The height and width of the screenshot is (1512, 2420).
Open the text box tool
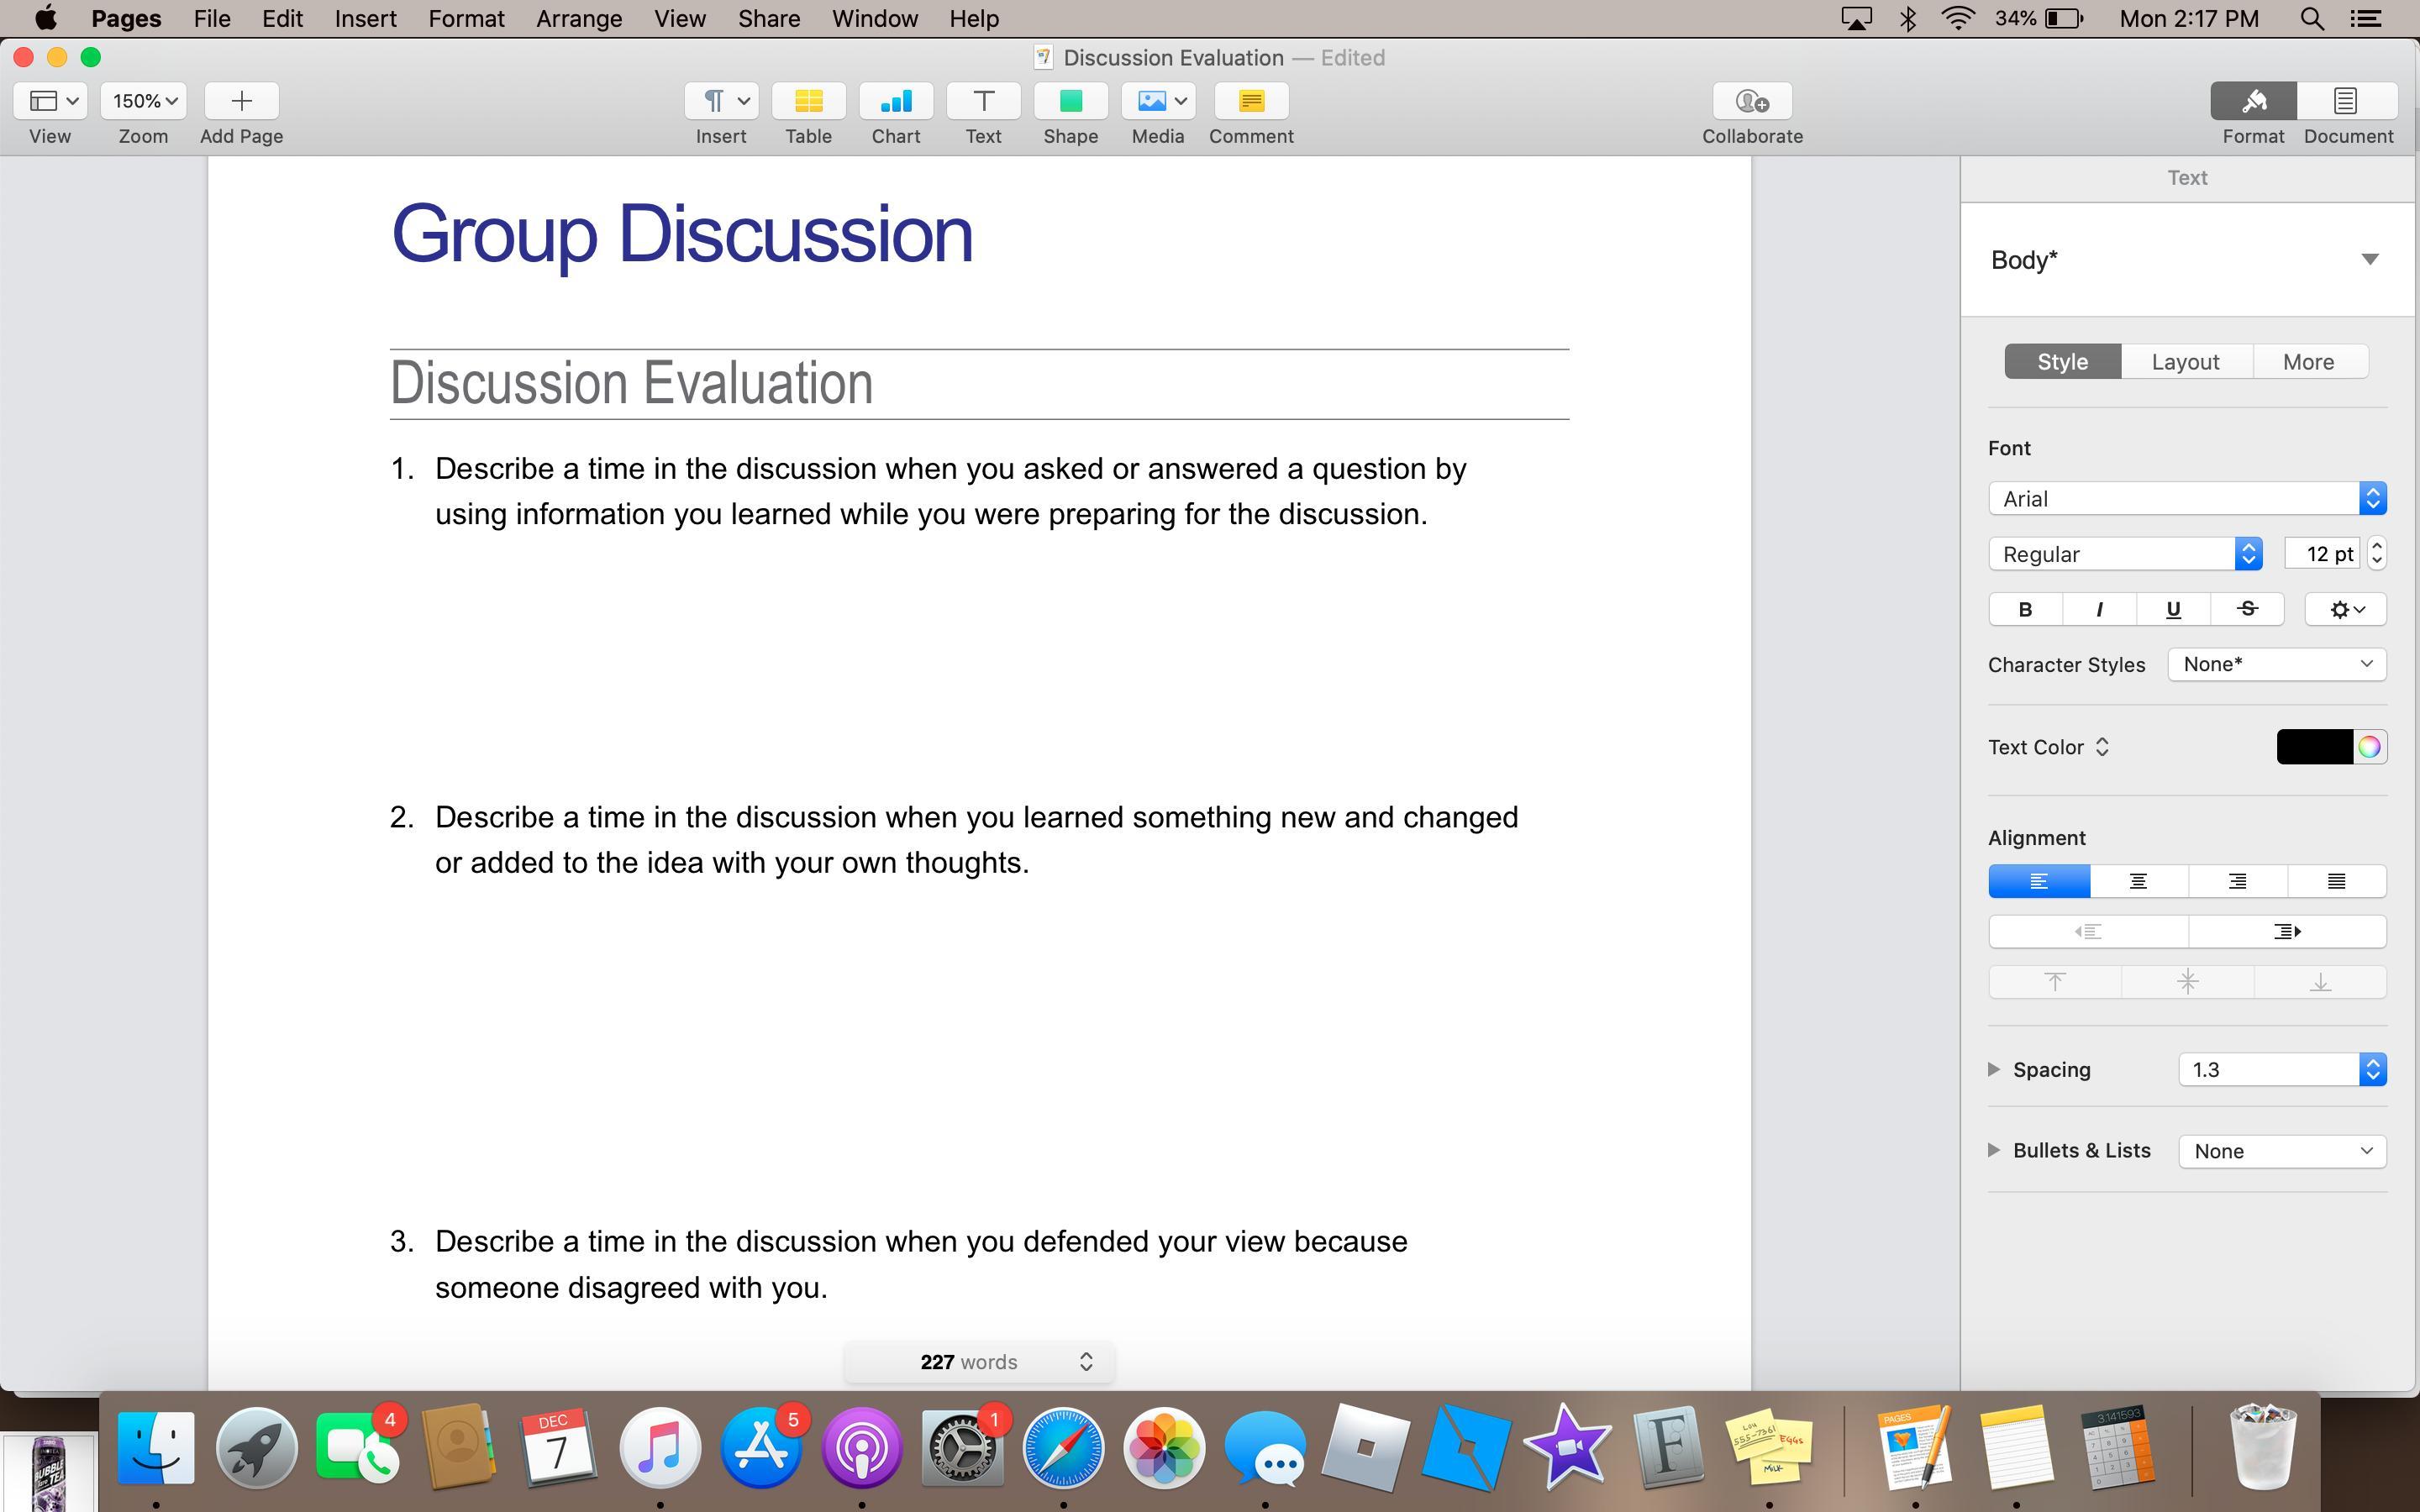click(983, 101)
